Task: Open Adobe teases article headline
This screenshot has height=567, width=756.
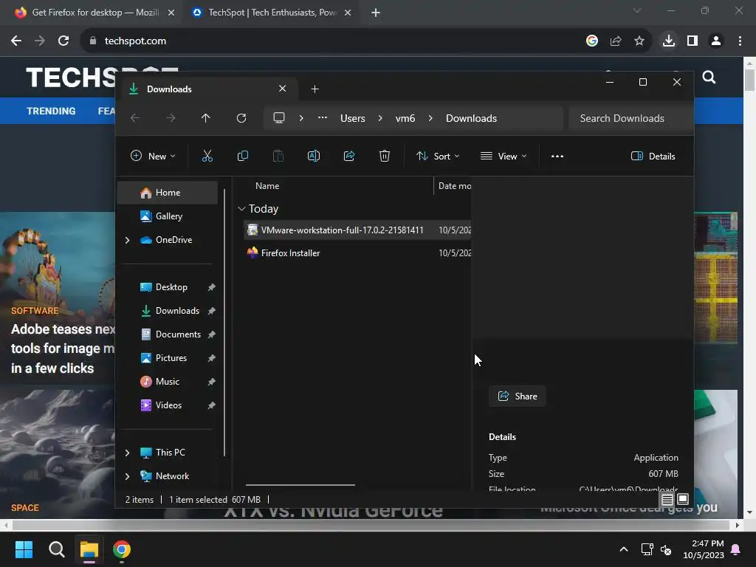Action: pyautogui.click(x=63, y=348)
